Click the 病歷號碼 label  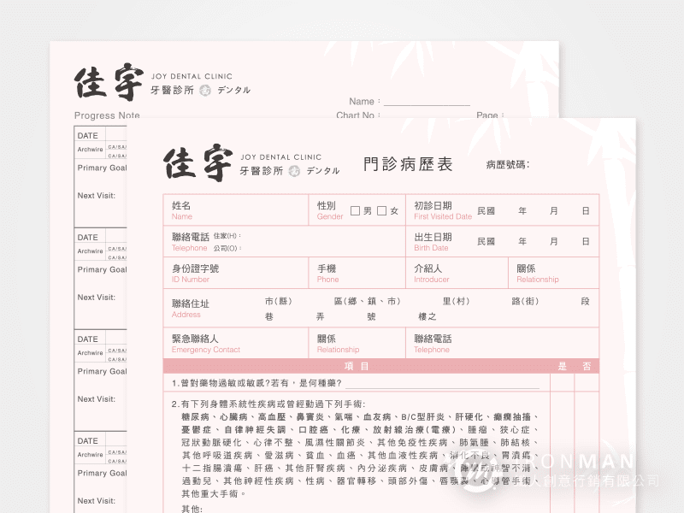pos(508,164)
